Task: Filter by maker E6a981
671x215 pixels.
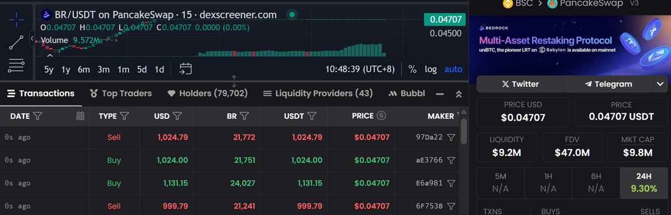Action: (451, 183)
